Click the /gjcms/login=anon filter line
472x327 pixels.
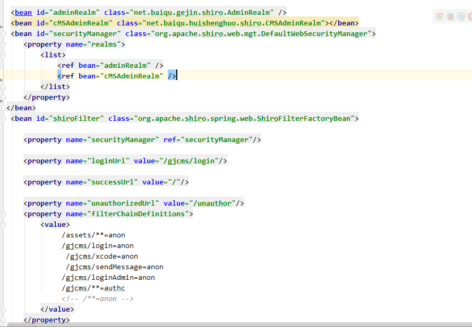[x=98, y=246]
